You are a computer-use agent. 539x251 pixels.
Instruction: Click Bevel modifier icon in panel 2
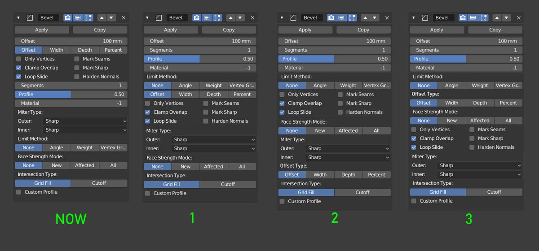pos(293,18)
